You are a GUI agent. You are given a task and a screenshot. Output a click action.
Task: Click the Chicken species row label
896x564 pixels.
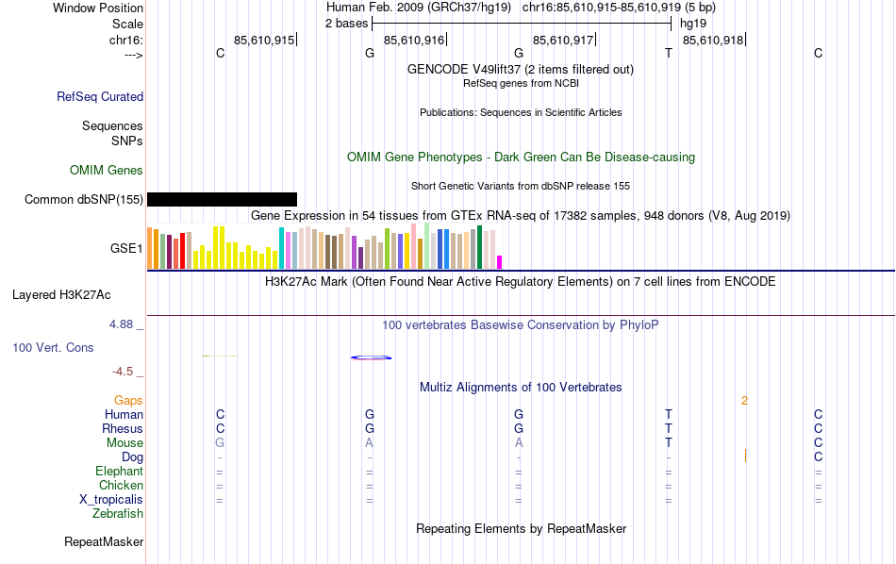tap(121, 485)
